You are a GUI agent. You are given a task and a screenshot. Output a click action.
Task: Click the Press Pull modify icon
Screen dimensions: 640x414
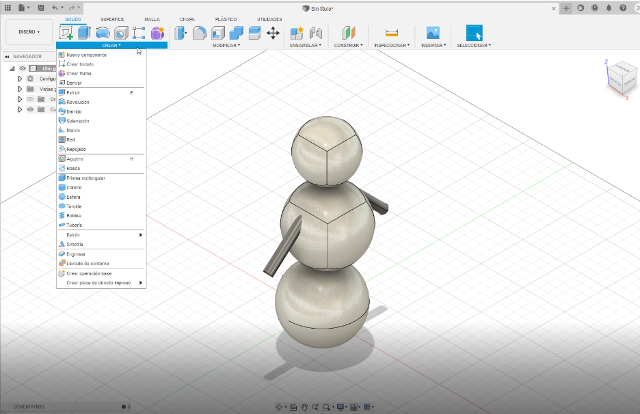pyautogui.click(x=181, y=33)
